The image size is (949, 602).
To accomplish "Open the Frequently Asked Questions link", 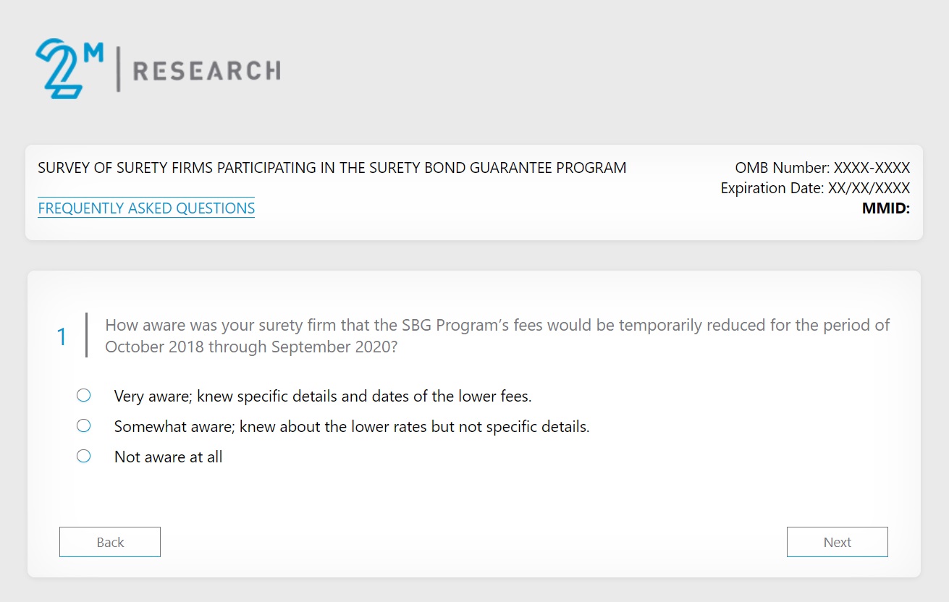I will (x=146, y=208).
